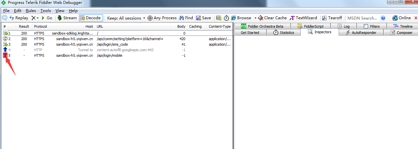Select the Inspectors tab

tap(320, 32)
